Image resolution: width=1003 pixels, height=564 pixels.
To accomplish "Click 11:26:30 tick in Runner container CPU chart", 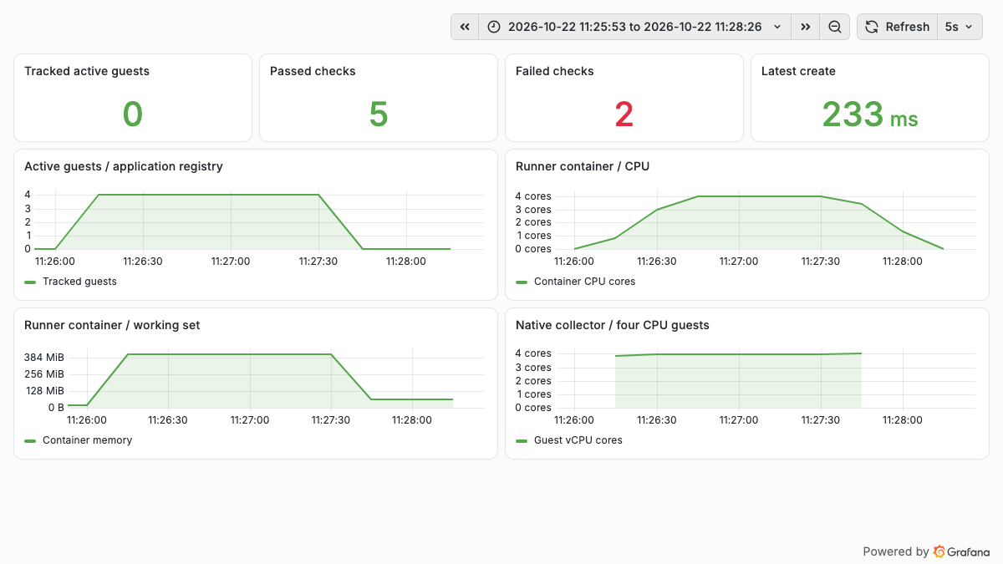I will tap(656, 261).
